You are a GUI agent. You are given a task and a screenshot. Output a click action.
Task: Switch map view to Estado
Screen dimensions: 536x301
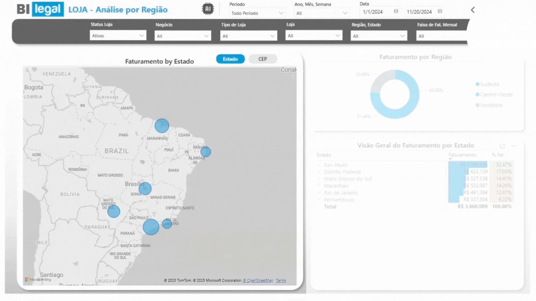(230, 59)
